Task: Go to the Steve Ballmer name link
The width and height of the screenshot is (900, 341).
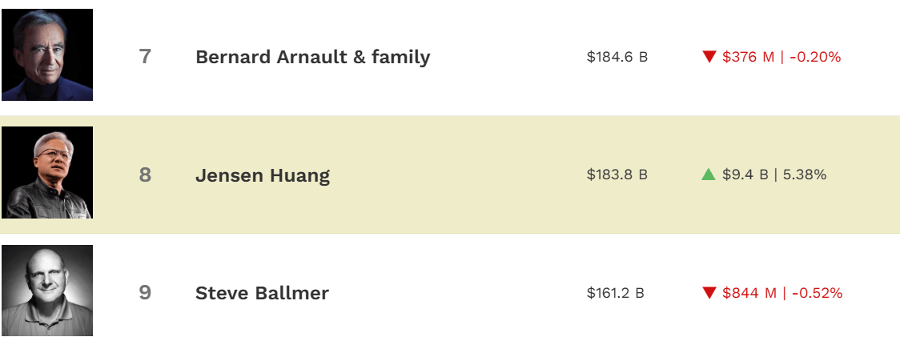Action: (262, 293)
